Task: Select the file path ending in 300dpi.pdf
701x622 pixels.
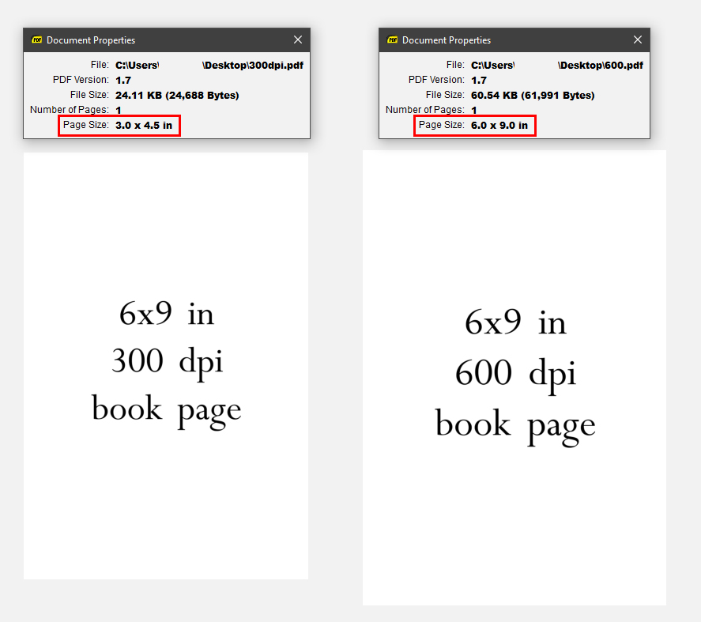Action: pyautogui.click(x=209, y=66)
